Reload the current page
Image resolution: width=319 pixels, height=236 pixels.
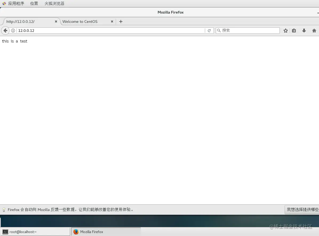click(209, 31)
